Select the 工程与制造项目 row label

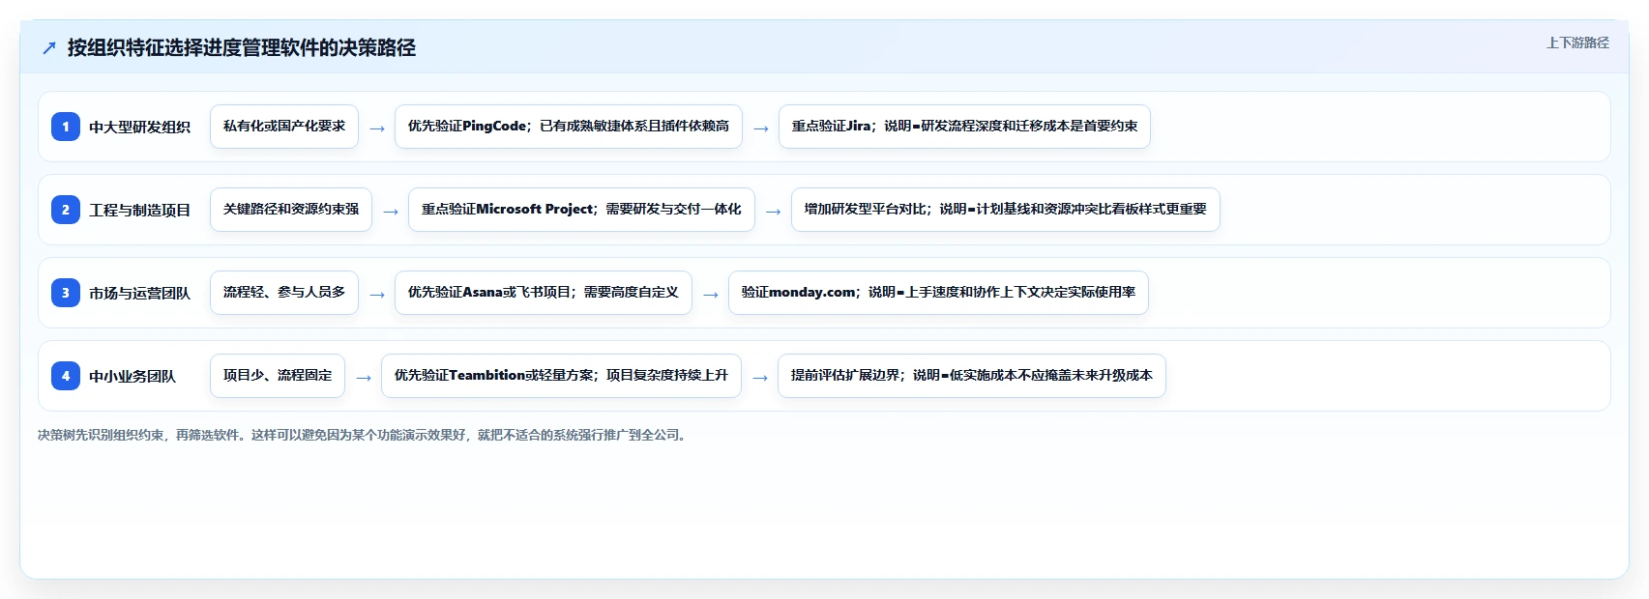pos(139,210)
